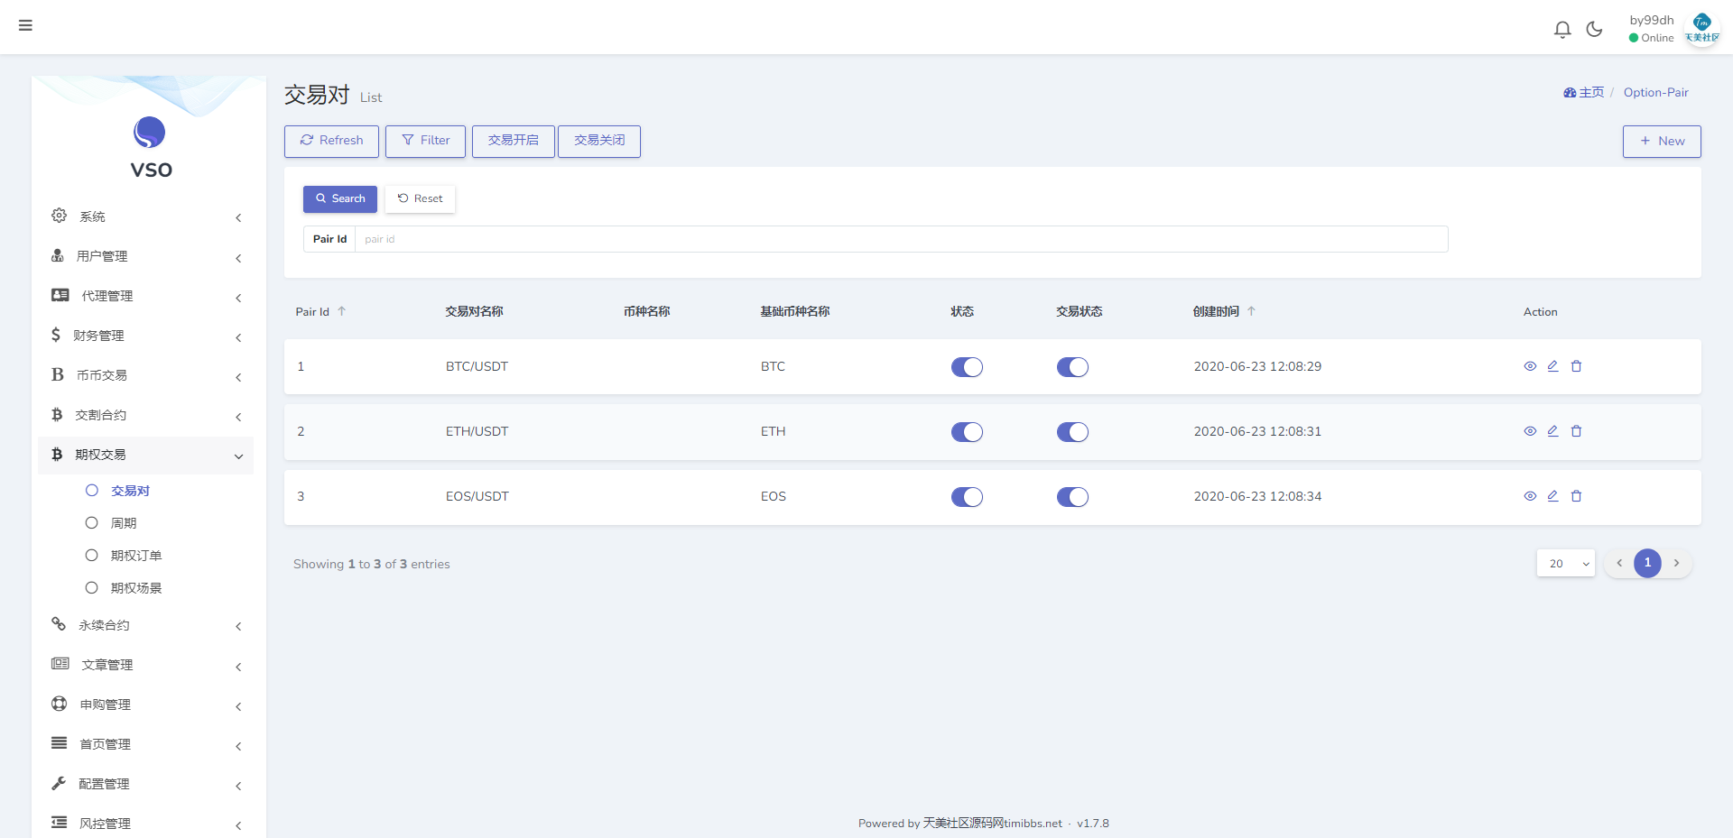Click the 申购管理 lifebuoy icon
The width and height of the screenshot is (1733, 838).
coord(60,704)
